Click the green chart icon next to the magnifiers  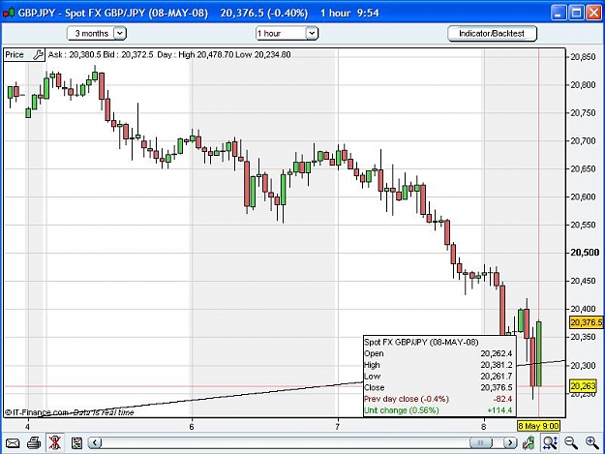click(529, 442)
